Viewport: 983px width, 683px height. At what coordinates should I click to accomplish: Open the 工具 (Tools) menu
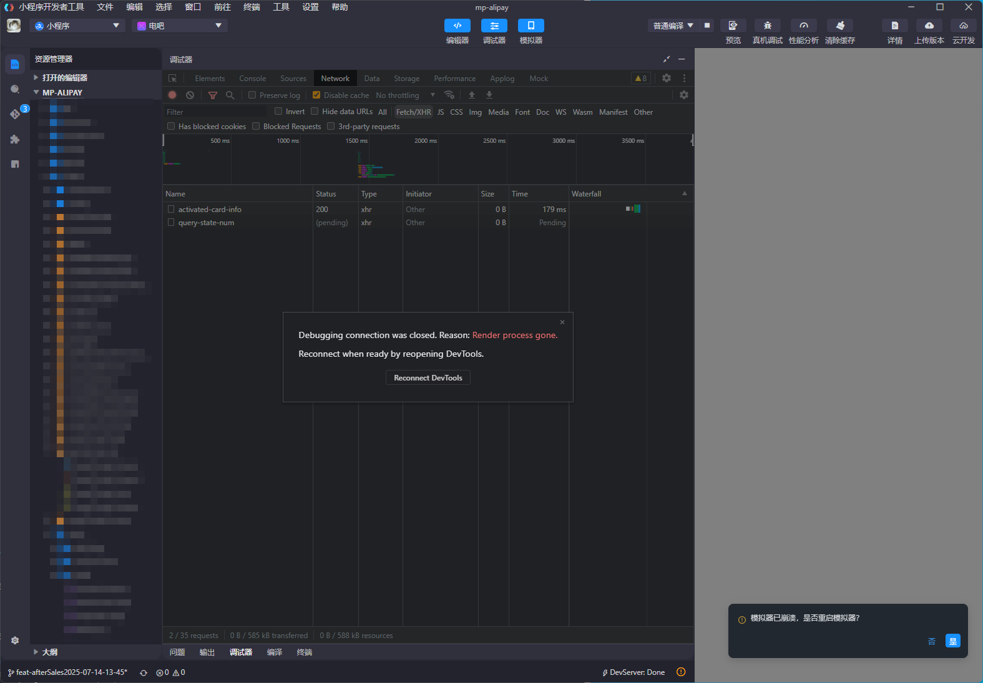(281, 7)
